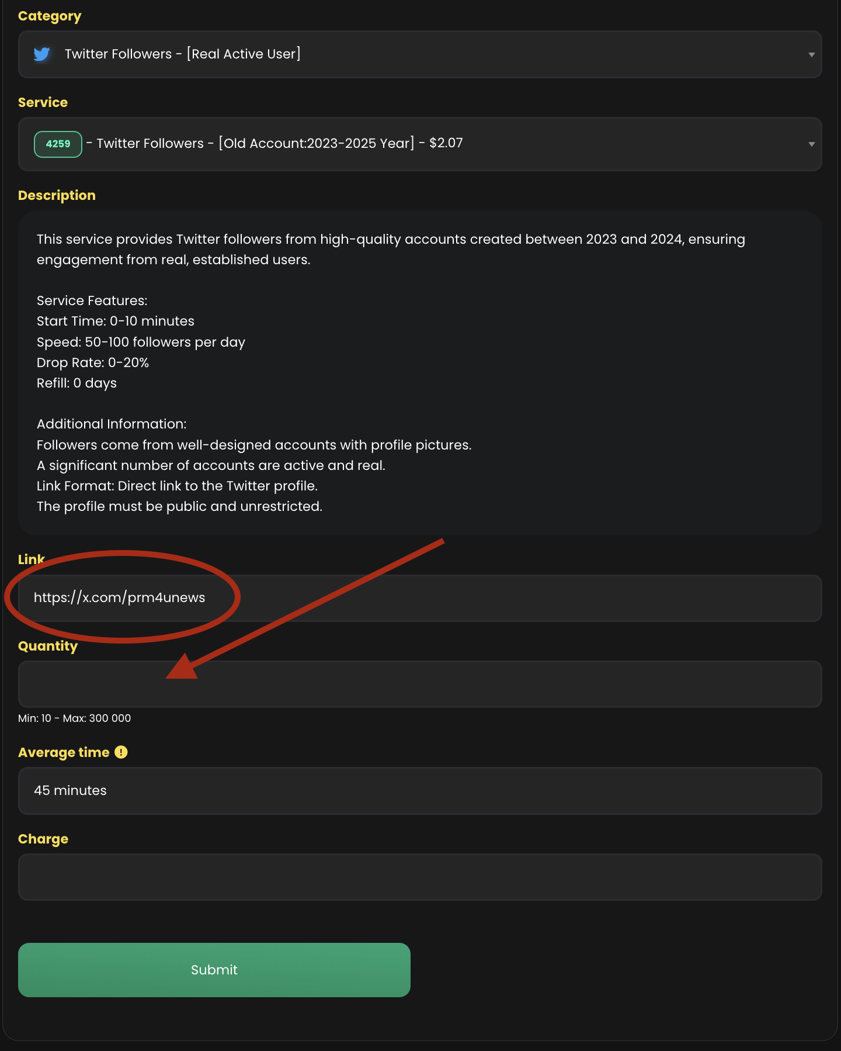Click the Quantity label

click(48, 646)
